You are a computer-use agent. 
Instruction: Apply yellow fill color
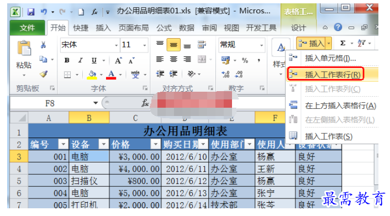pyautogui.click(x=92, y=75)
